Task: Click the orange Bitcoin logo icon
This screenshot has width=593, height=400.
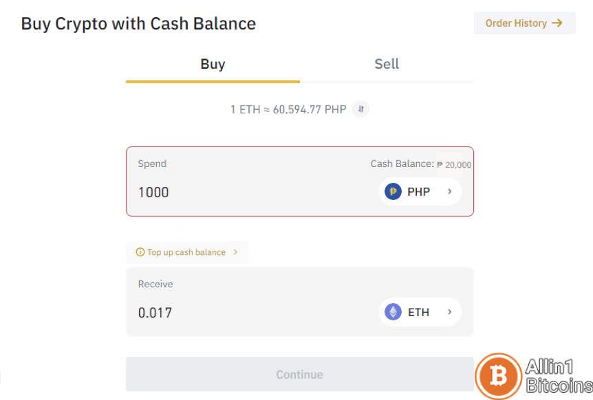Action: click(499, 376)
